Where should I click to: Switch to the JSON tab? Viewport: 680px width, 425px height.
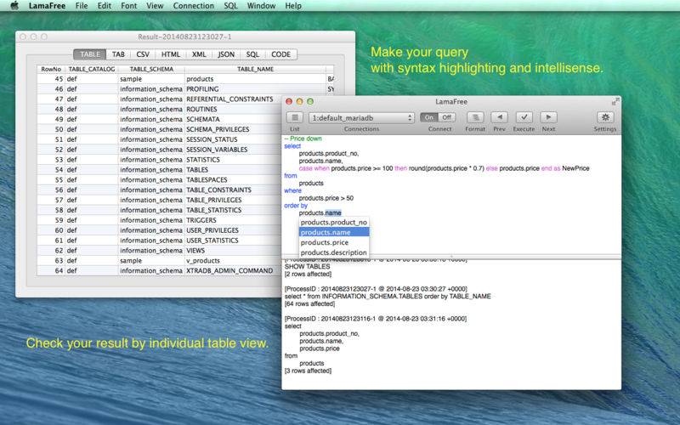pos(226,54)
